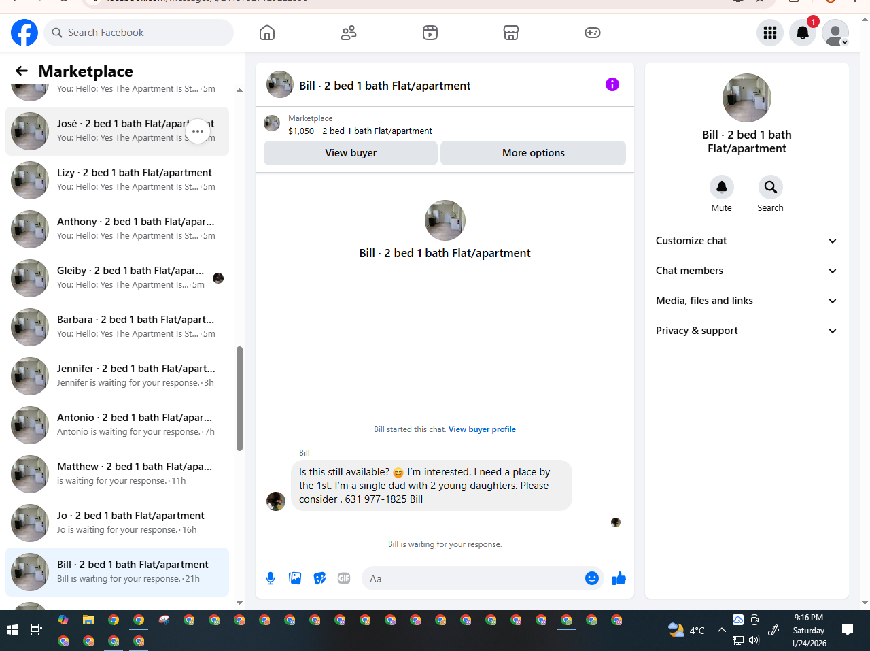
Task: Open Barbara's apartment conversation
Action: (117, 327)
